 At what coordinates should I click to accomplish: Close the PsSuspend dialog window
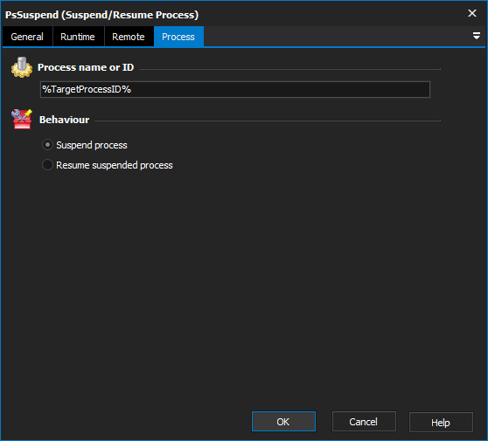pyautogui.click(x=472, y=13)
